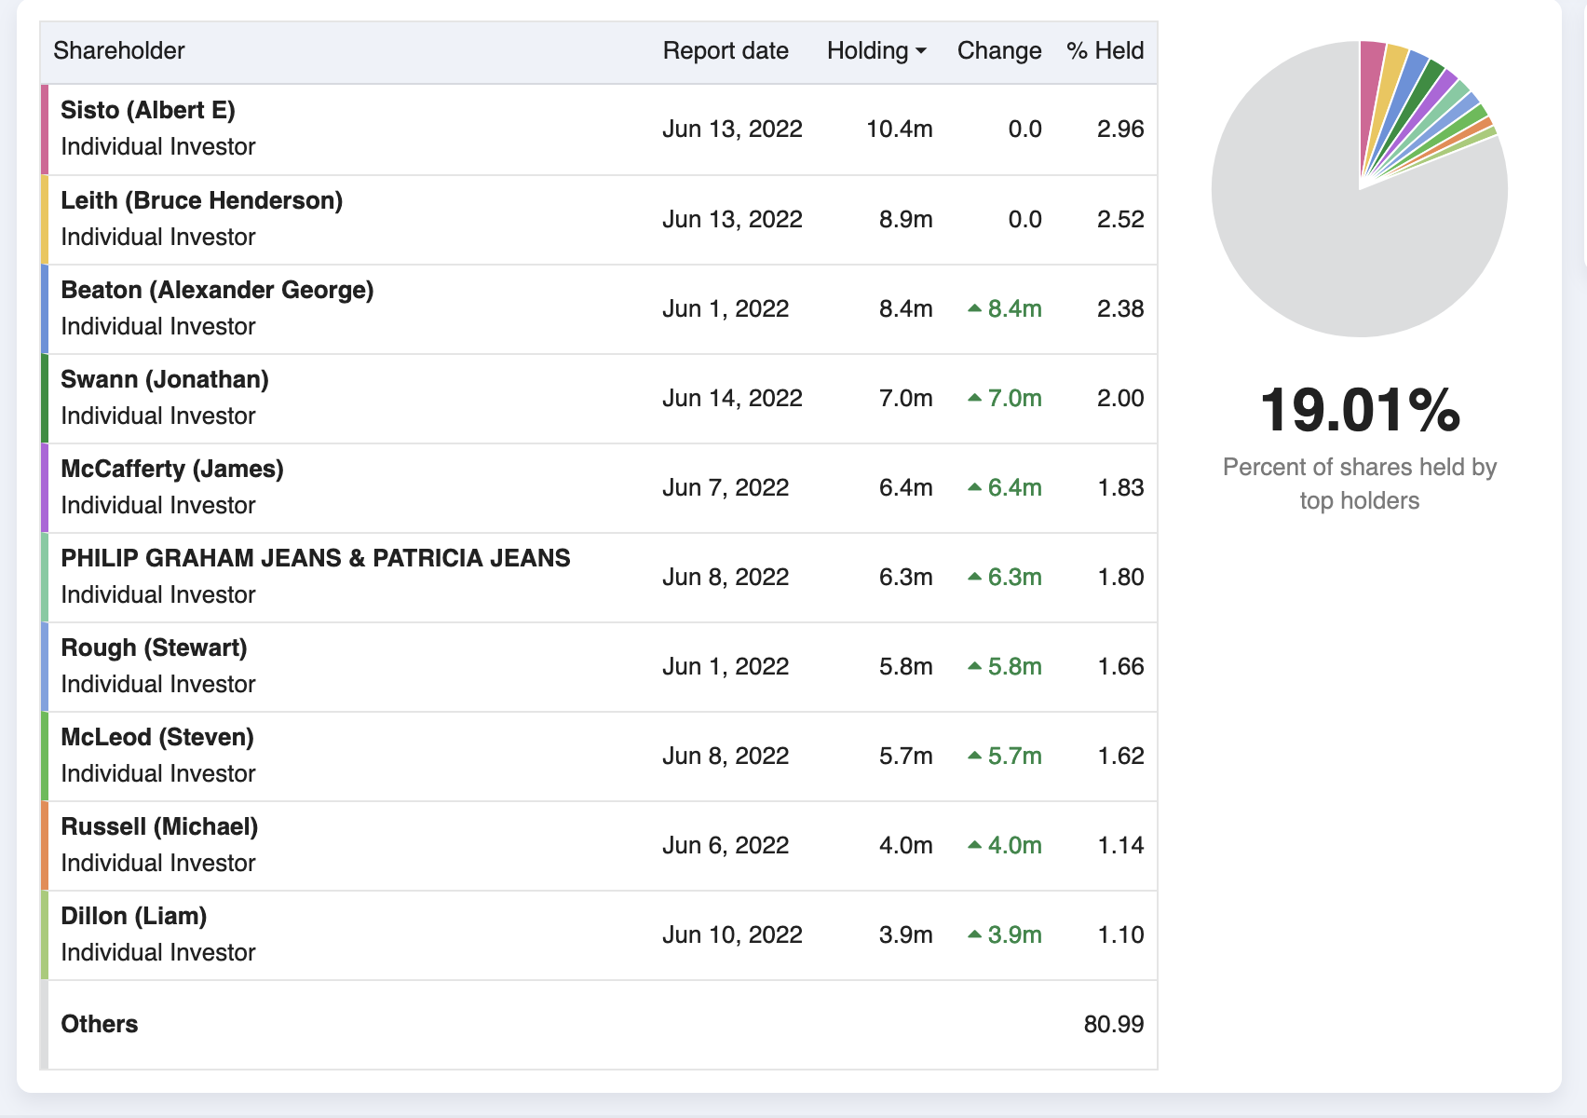Click the % Held column header

point(1105,50)
